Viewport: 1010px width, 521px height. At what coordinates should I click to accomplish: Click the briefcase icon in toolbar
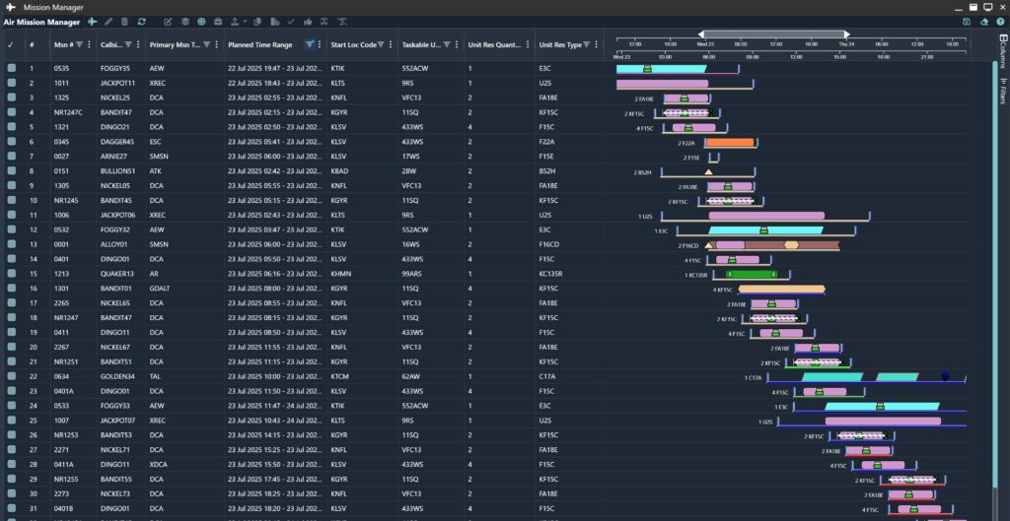pyautogui.click(x=218, y=22)
